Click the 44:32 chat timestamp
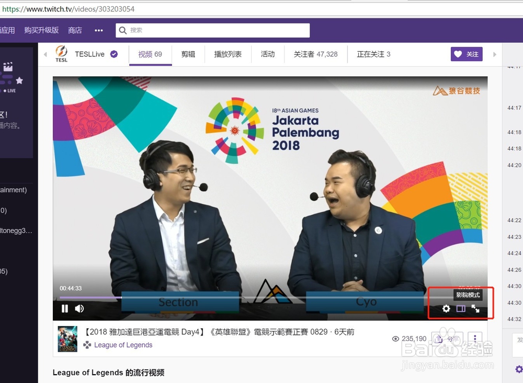 (x=514, y=319)
